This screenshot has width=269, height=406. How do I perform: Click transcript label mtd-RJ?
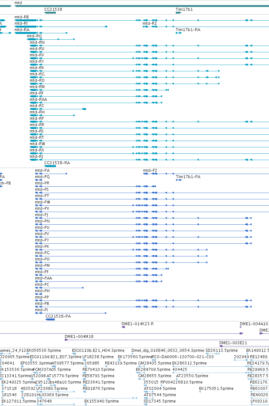pos(36,156)
